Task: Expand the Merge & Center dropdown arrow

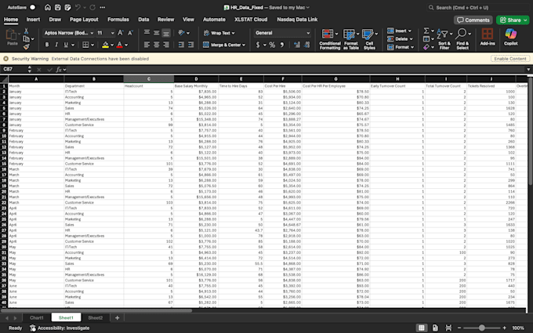Action: [x=244, y=45]
